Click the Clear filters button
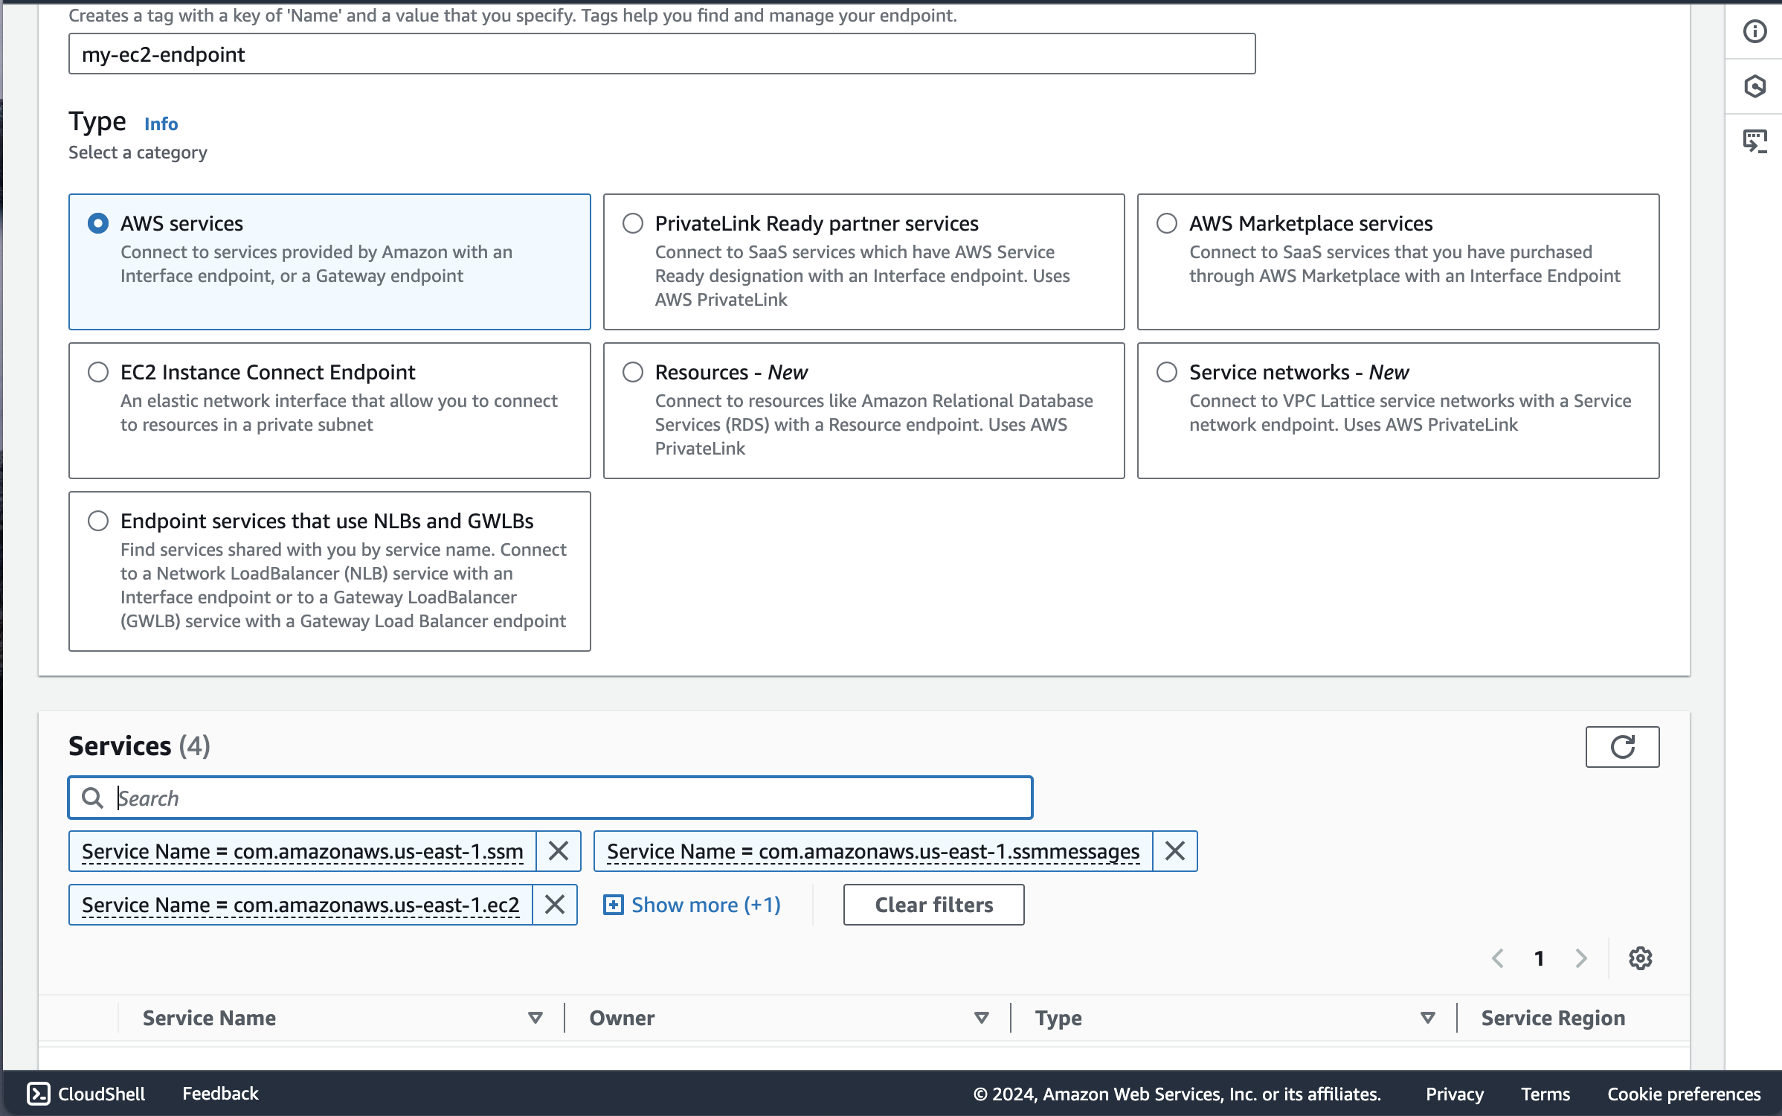 (933, 905)
